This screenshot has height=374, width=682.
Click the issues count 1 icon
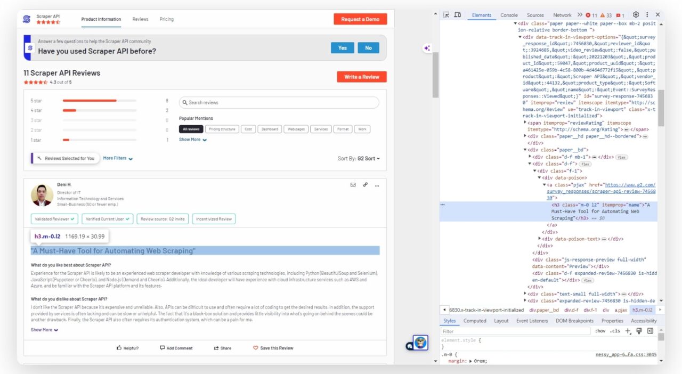tap(620, 15)
